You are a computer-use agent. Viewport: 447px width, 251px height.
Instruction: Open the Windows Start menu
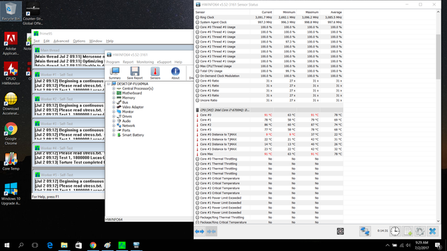point(7,245)
